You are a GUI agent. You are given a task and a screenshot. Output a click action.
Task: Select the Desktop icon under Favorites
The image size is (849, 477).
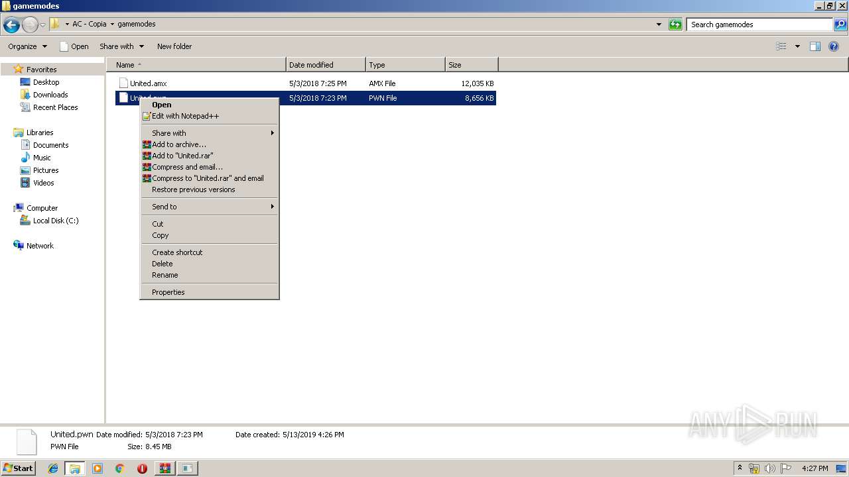pos(25,82)
